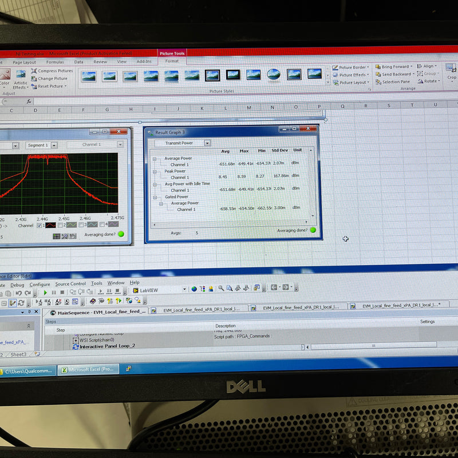The height and width of the screenshot is (458, 458).
Task: Open the Source Control menu
Action: pos(70,283)
